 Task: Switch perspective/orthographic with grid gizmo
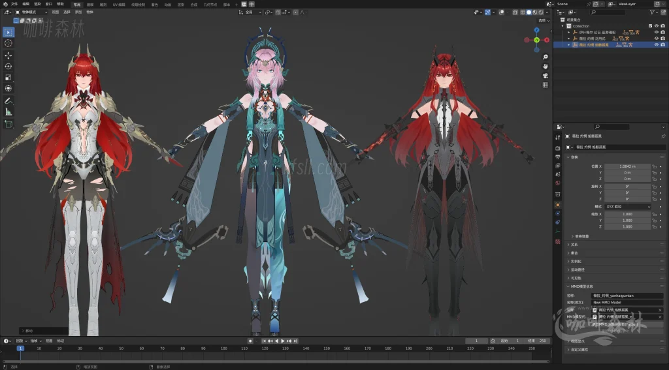tap(546, 85)
